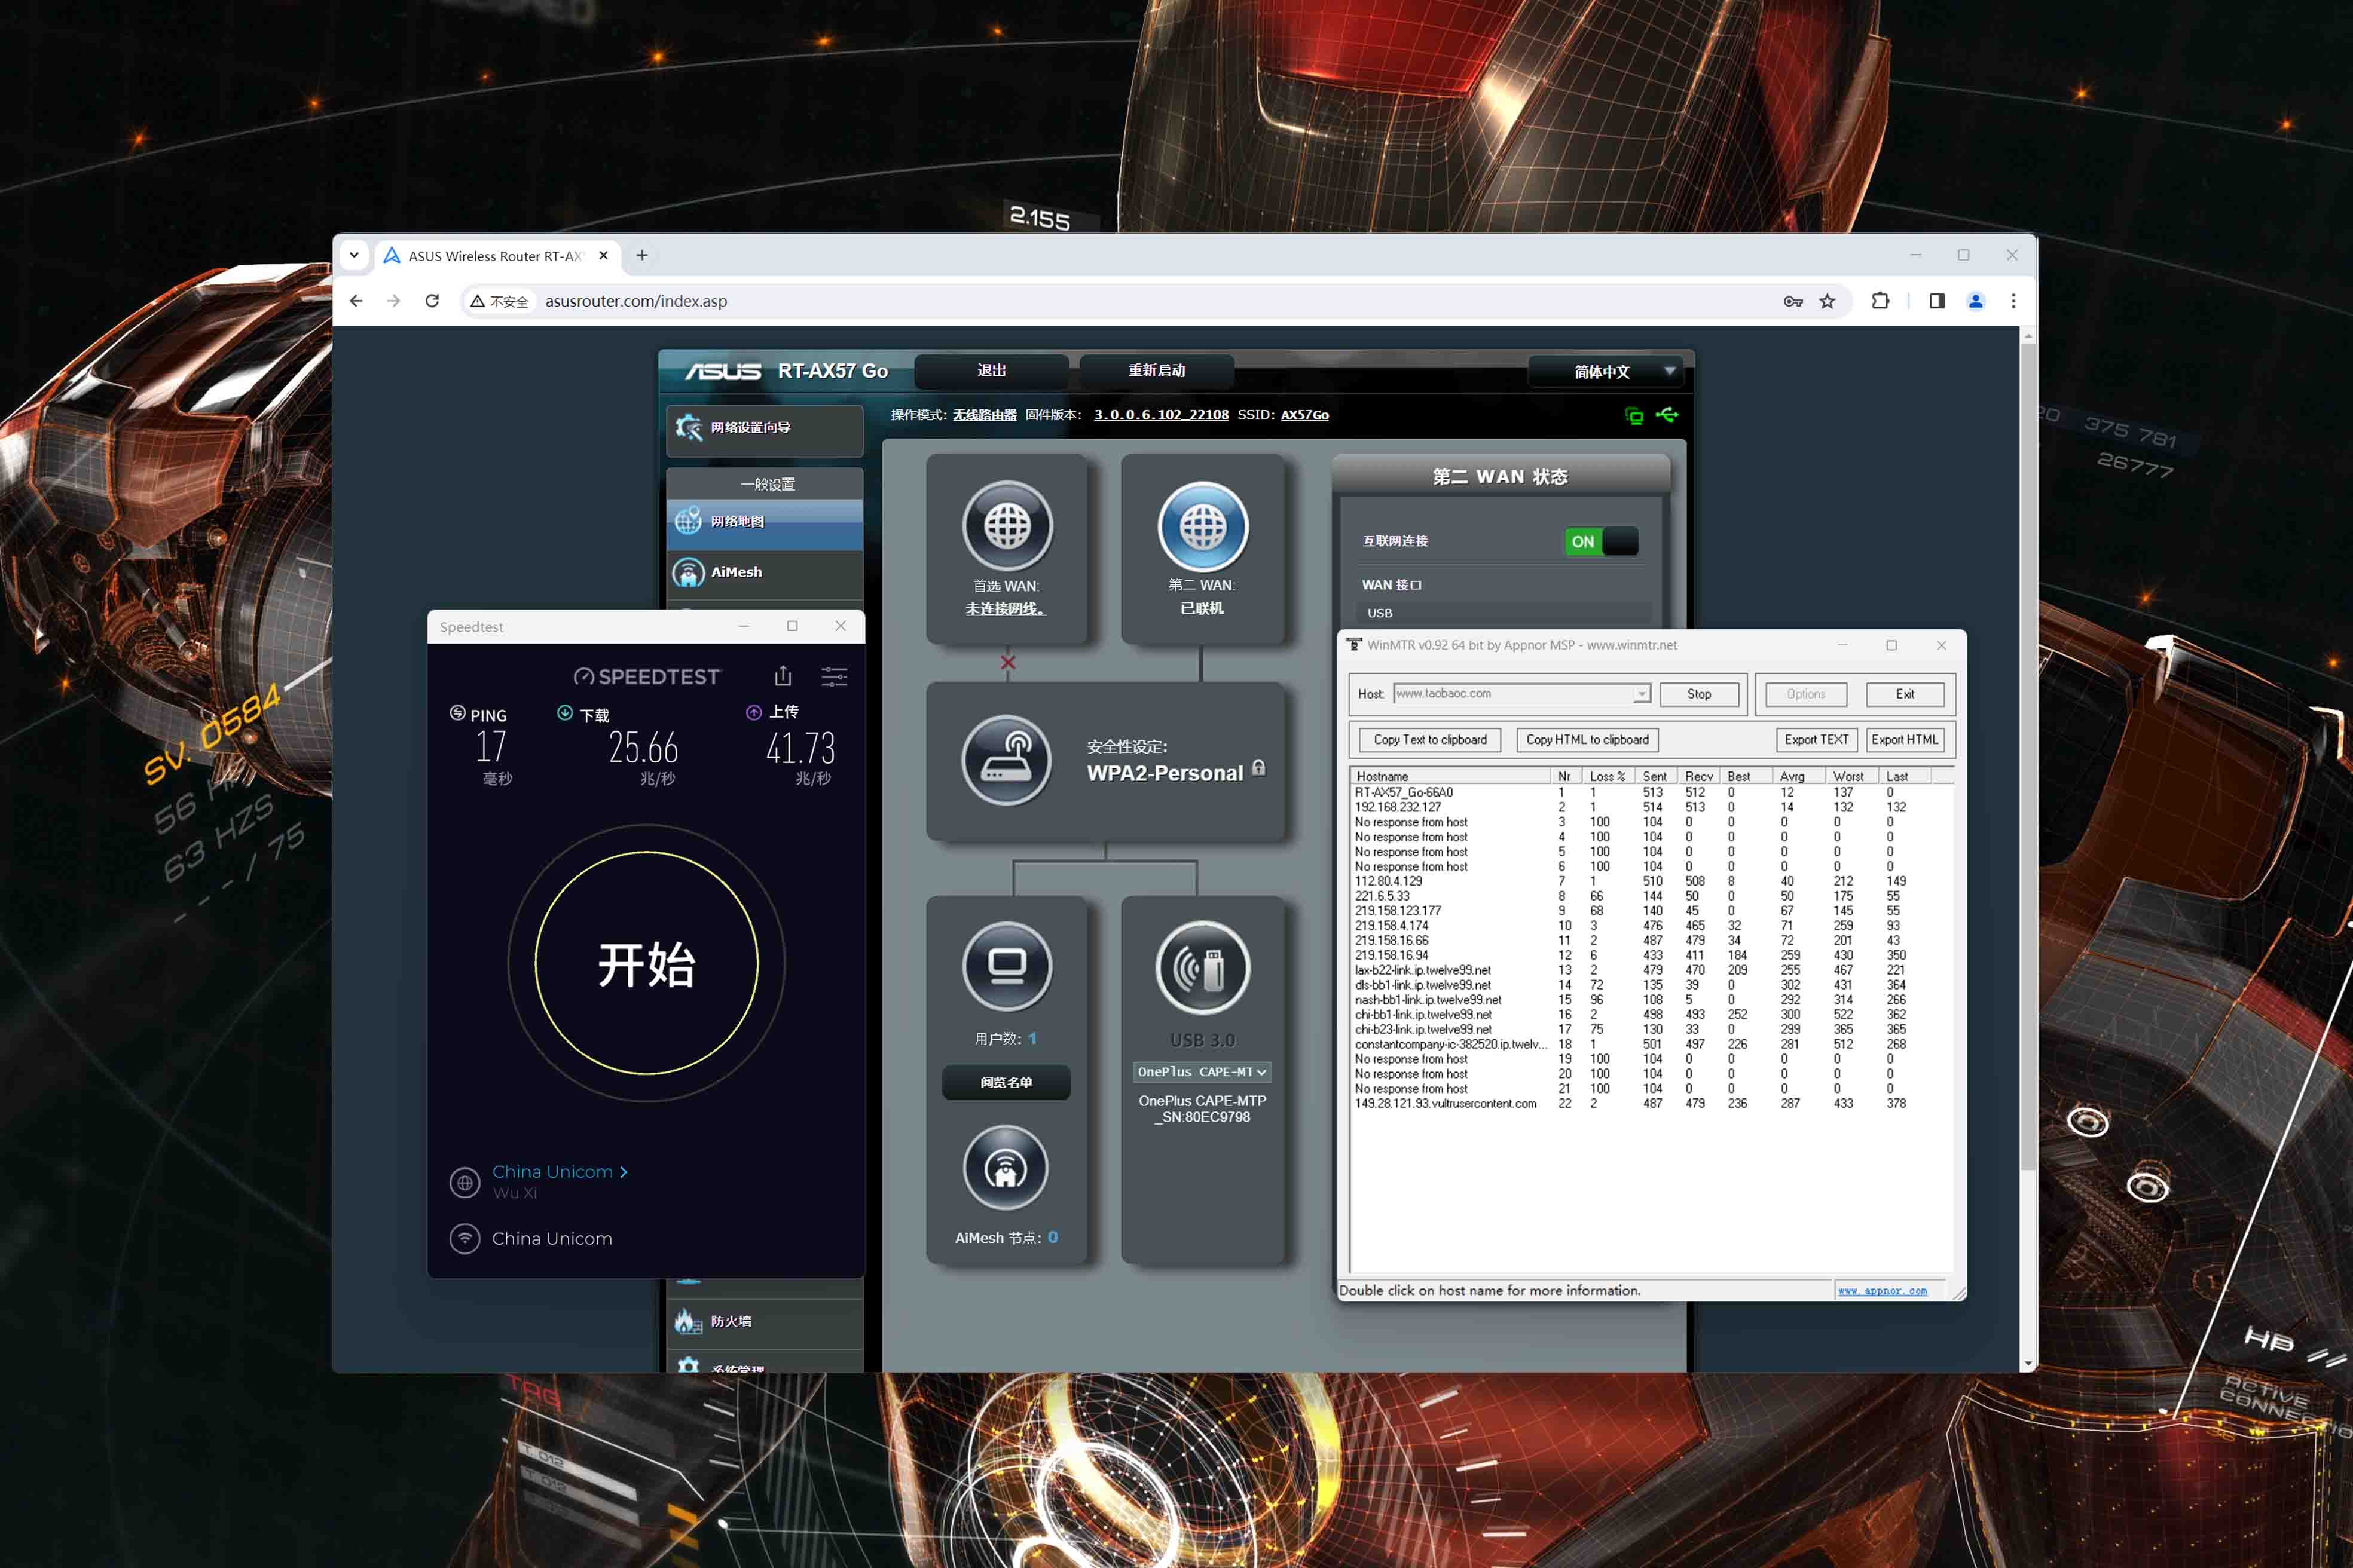Expand the OnePlus CAPE-MT device dropdown
Image resolution: width=2353 pixels, height=1568 pixels.
point(1202,1072)
